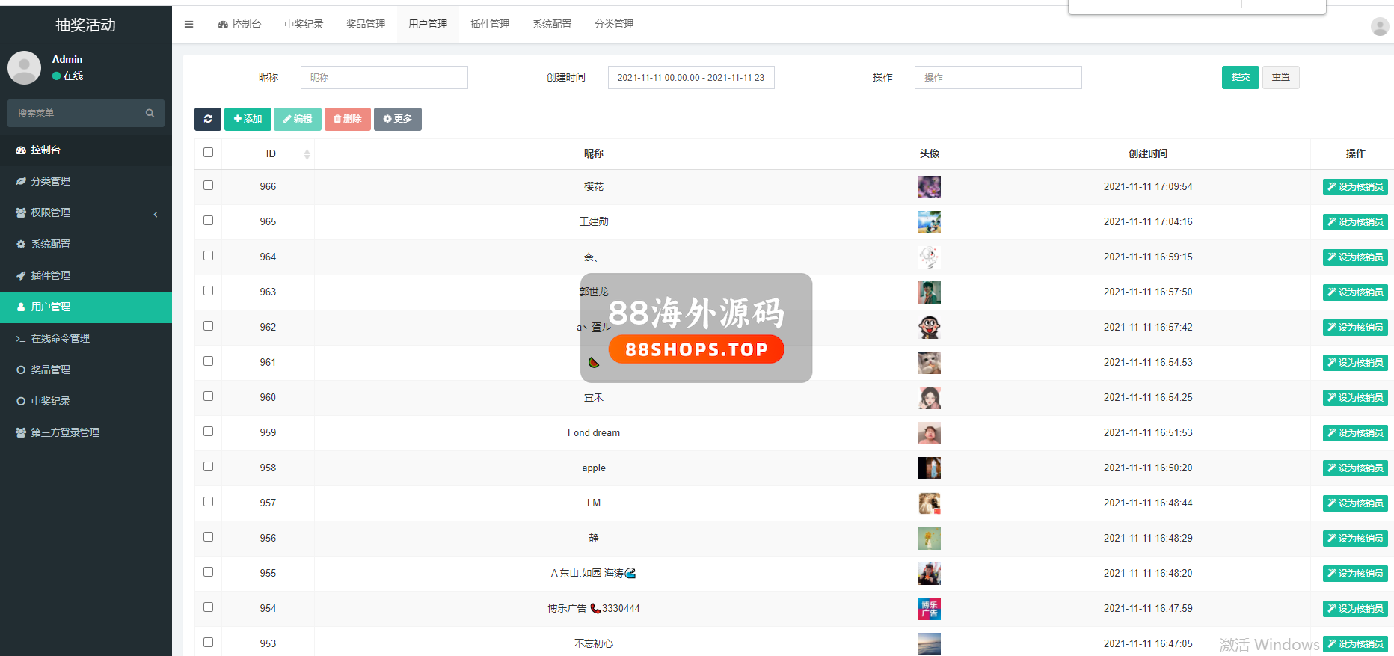Focus the 昵称 filter input field
1394x656 pixels.
click(x=384, y=77)
